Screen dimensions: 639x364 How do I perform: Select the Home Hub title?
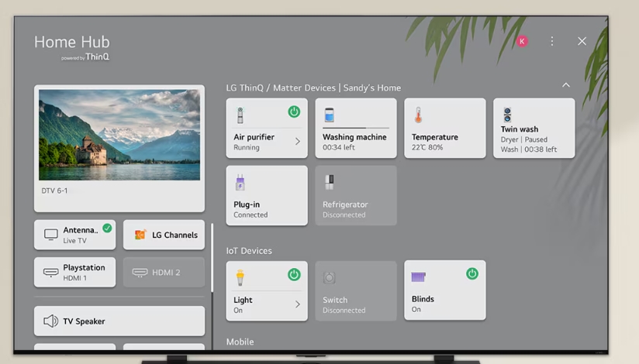pos(72,42)
